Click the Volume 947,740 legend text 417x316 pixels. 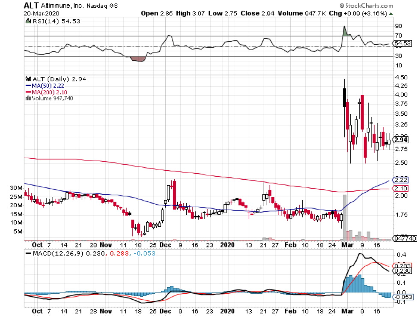52,98
